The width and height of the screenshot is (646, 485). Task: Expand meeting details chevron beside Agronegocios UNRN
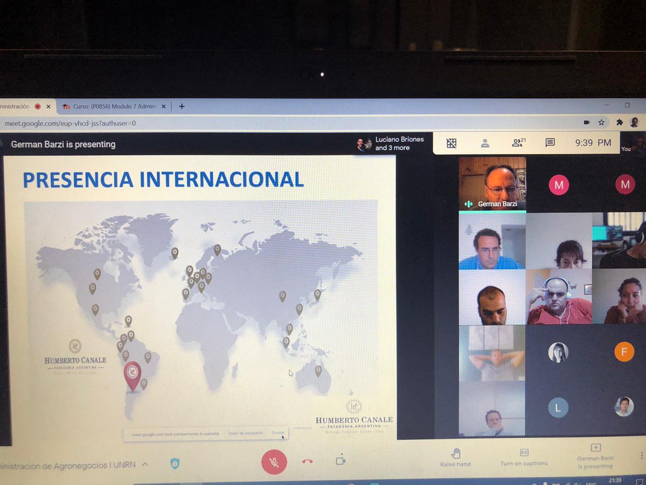[x=145, y=464]
